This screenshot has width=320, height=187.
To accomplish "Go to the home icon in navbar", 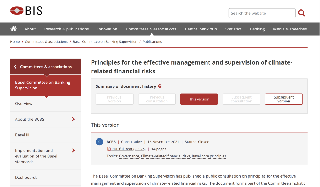I will pos(13,29).
